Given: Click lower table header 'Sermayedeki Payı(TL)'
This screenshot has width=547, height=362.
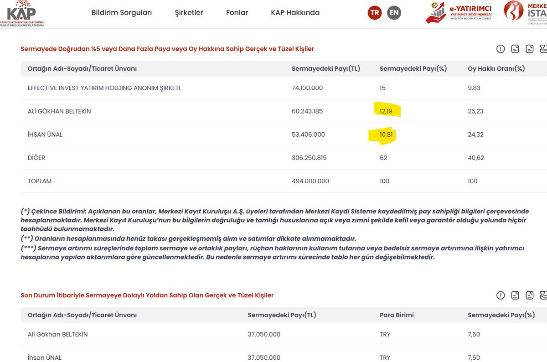Looking at the screenshot, I should 282,315.
